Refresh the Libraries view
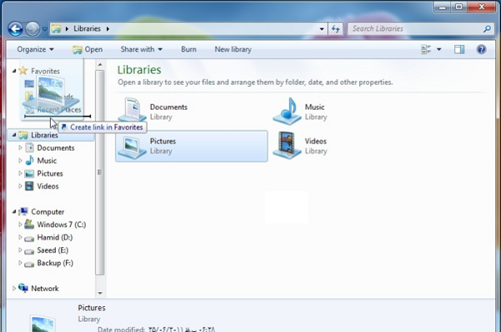The height and width of the screenshot is (332, 501). point(335,29)
